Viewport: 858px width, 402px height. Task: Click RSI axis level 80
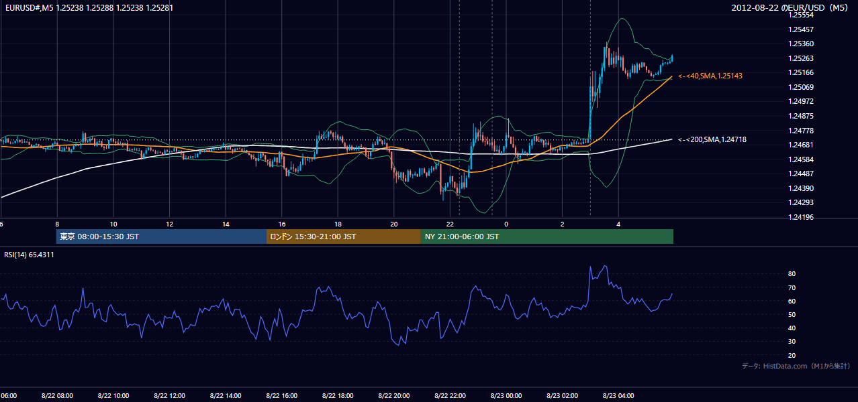pos(792,274)
